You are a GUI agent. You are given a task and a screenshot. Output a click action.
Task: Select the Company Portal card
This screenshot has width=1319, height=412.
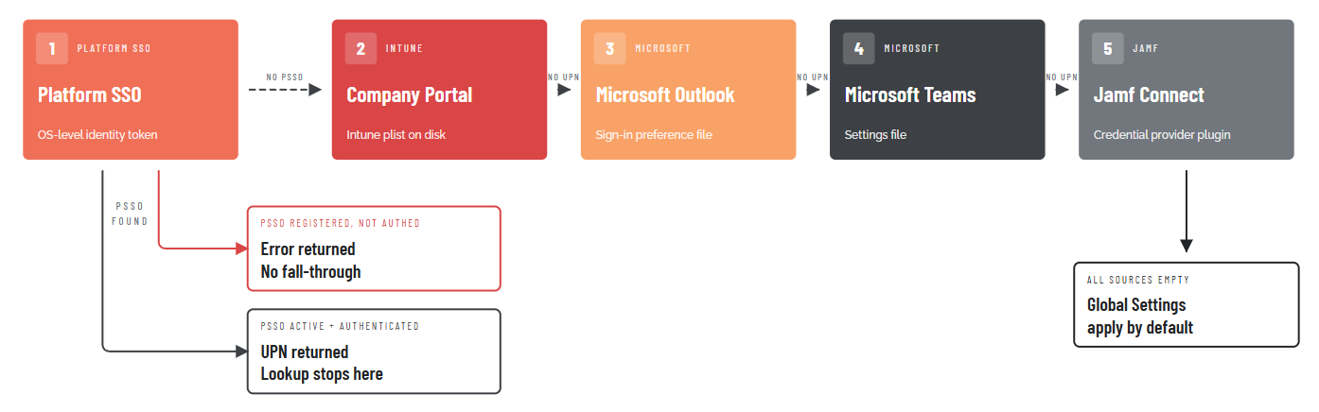tap(439, 90)
